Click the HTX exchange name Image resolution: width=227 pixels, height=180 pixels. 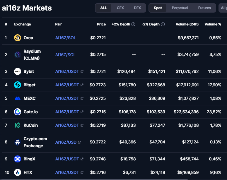[28, 172]
